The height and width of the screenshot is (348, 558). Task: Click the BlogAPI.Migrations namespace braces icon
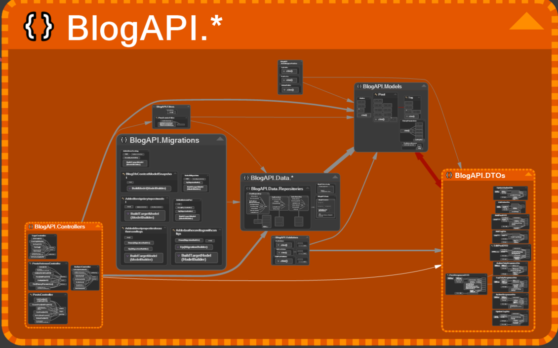124,140
